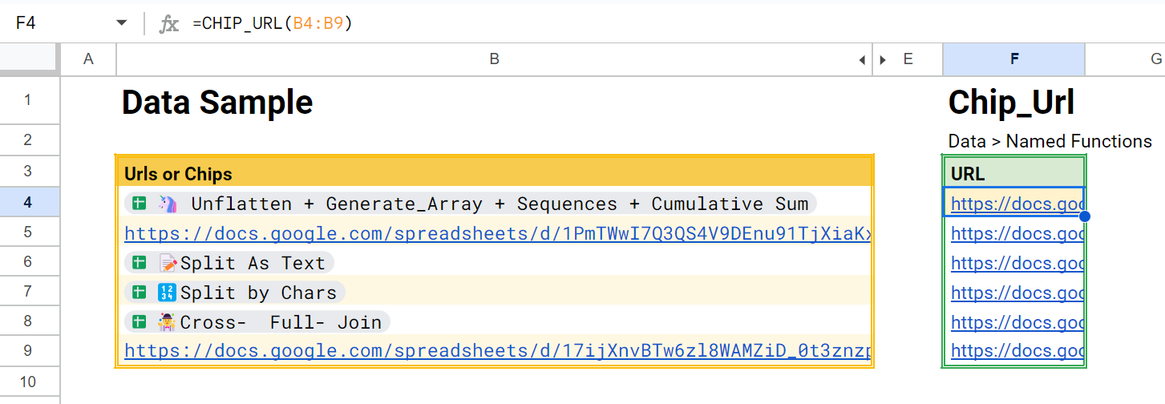Click the 'Urls or Chips' header cell
The image size is (1165, 404).
click(494, 173)
